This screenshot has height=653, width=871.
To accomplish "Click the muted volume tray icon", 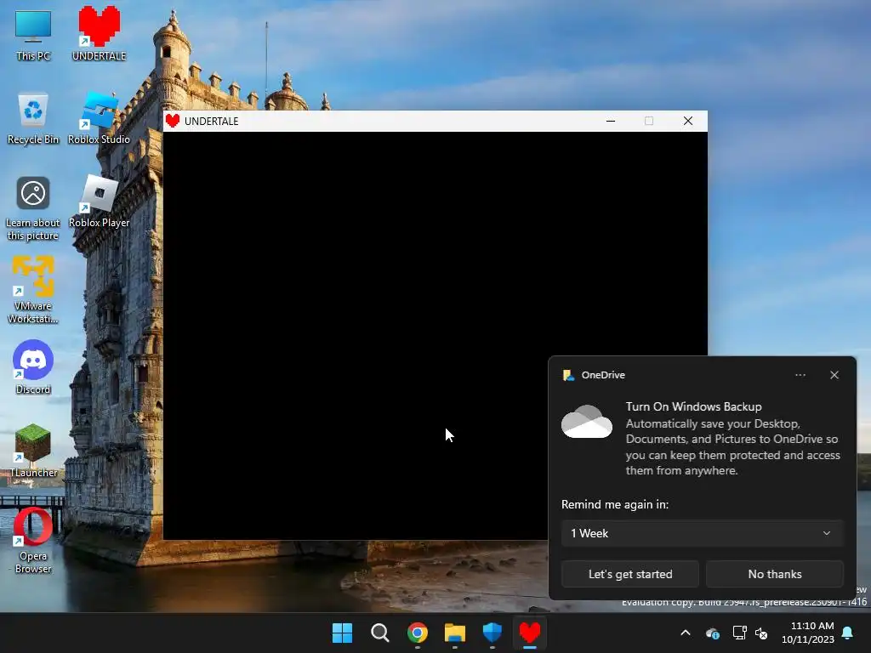I will [761, 633].
